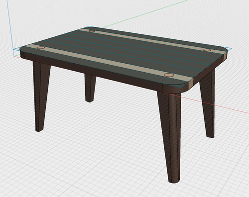Pick the leftmost round dowel cap on tabletop
Viewport: 249px width, 197px height.
pyautogui.click(x=41, y=48)
